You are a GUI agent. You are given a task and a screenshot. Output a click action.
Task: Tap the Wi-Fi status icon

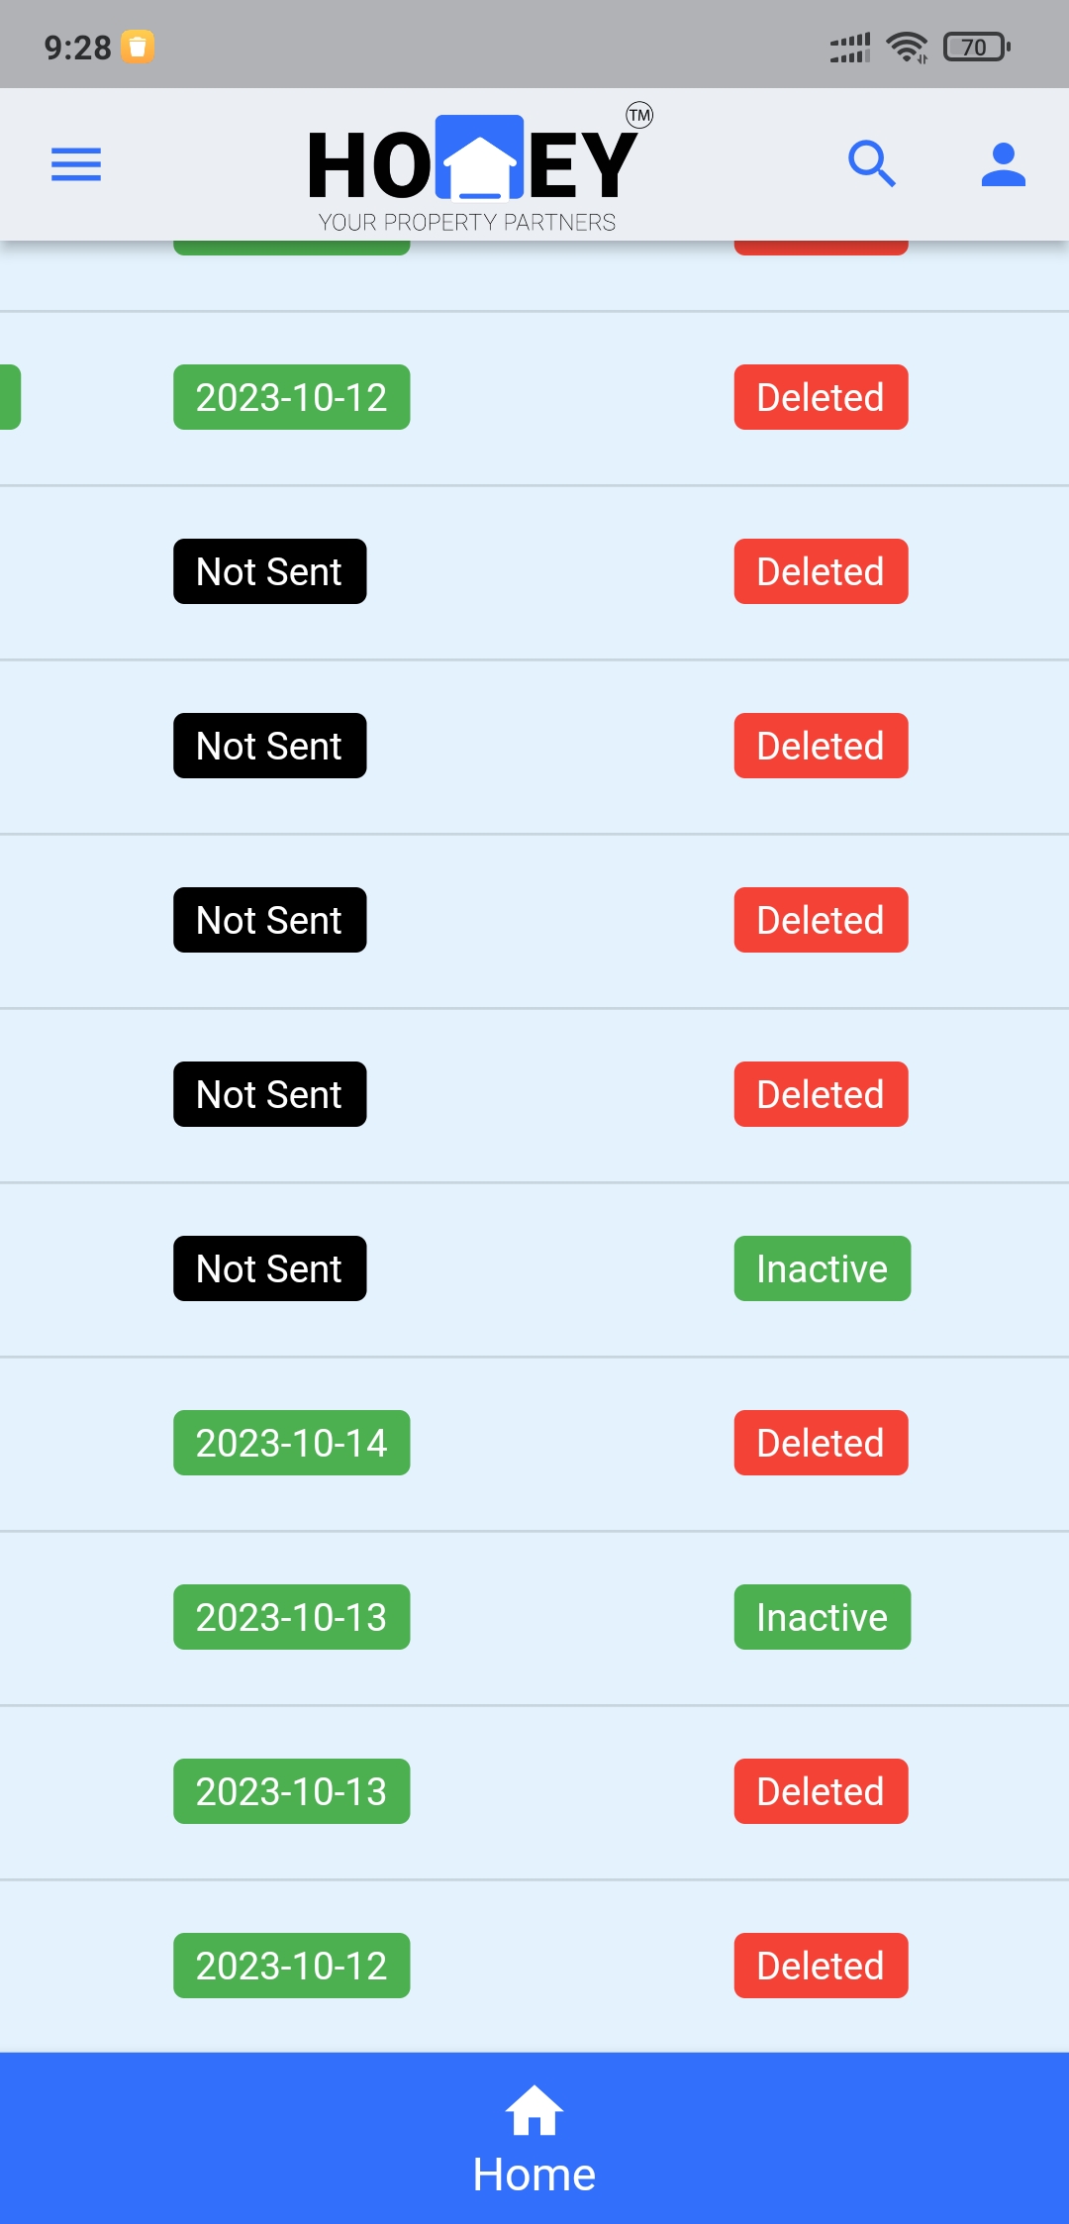click(x=906, y=47)
